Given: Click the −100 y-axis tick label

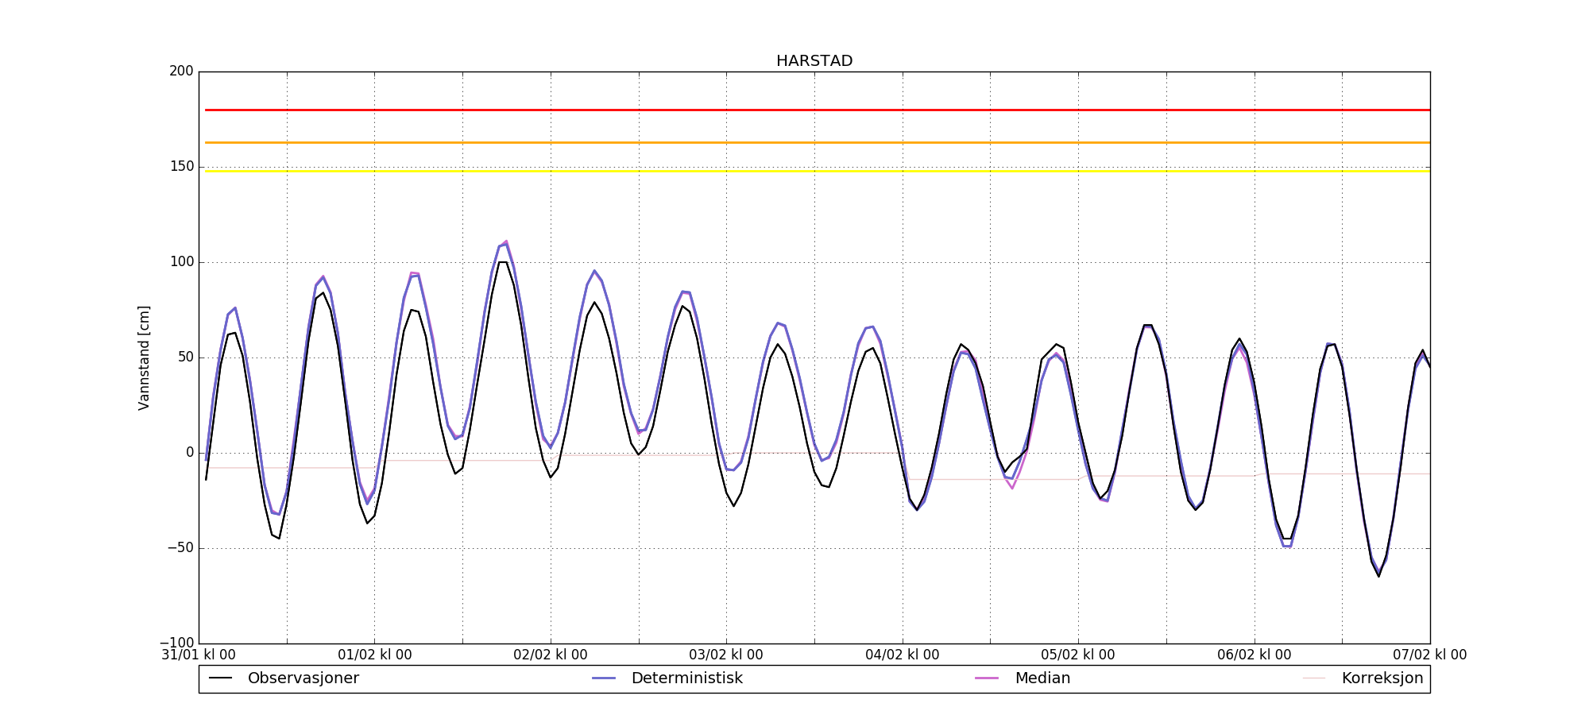Looking at the screenshot, I should coord(176,643).
